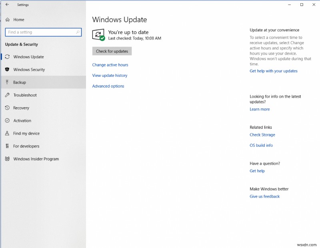This screenshot has width=320, height=248.
Task: Select the Troubleshoot wrench icon
Action: click(6, 95)
